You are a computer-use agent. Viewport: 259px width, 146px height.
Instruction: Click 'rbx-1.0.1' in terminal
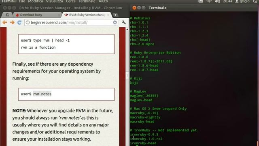[x=139, y=23]
